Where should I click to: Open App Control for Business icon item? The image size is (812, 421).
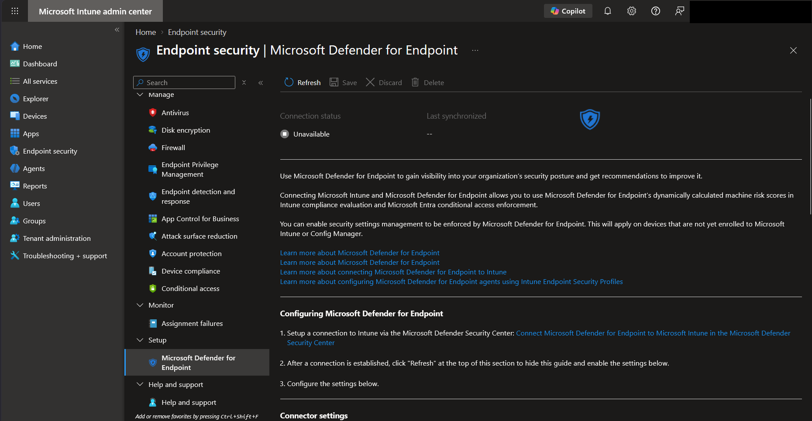pyautogui.click(x=152, y=219)
